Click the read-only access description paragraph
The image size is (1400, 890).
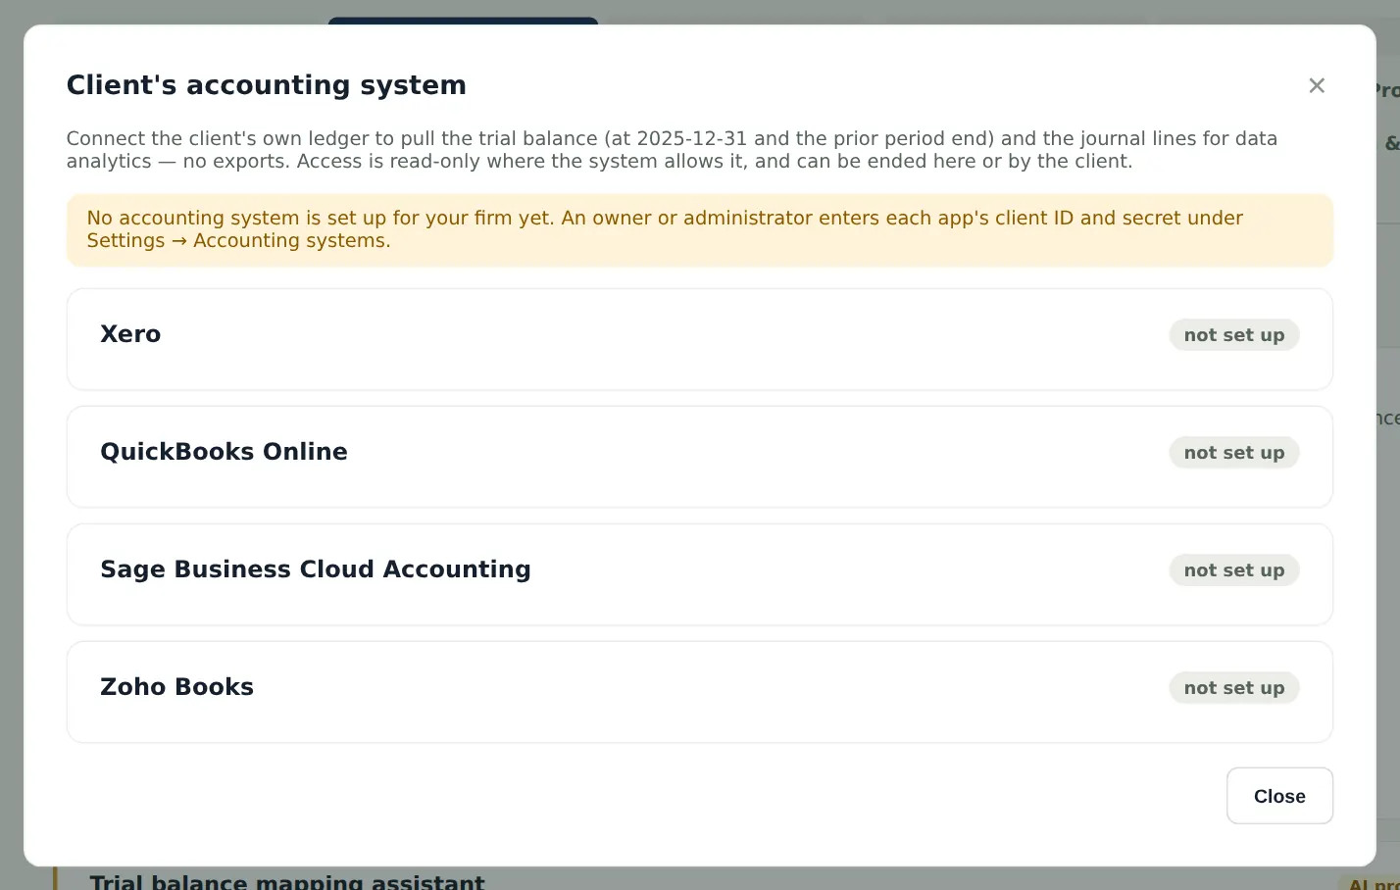tap(672, 150)
